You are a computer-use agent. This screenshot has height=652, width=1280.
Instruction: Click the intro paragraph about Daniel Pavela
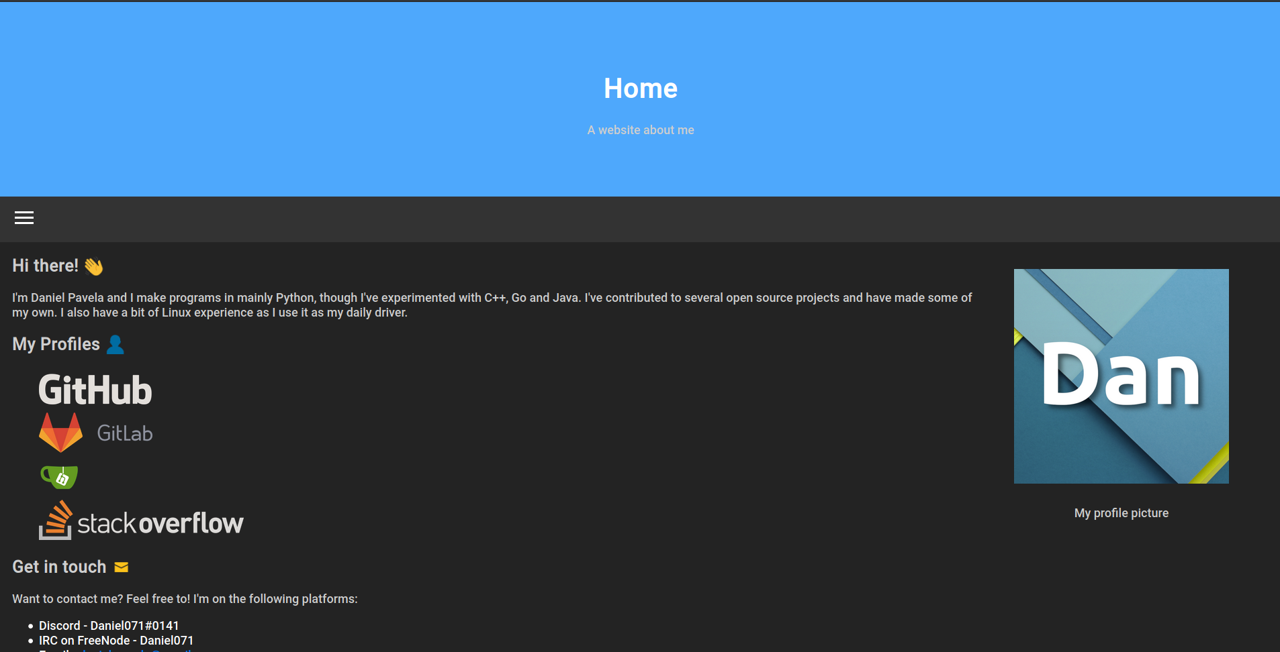(492, 305)
